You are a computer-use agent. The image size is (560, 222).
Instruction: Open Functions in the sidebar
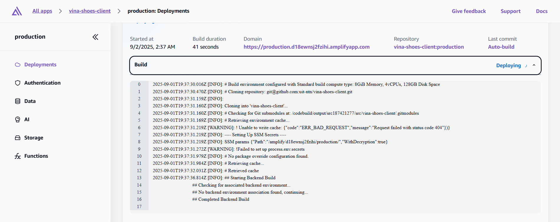(x=36, y=156)
